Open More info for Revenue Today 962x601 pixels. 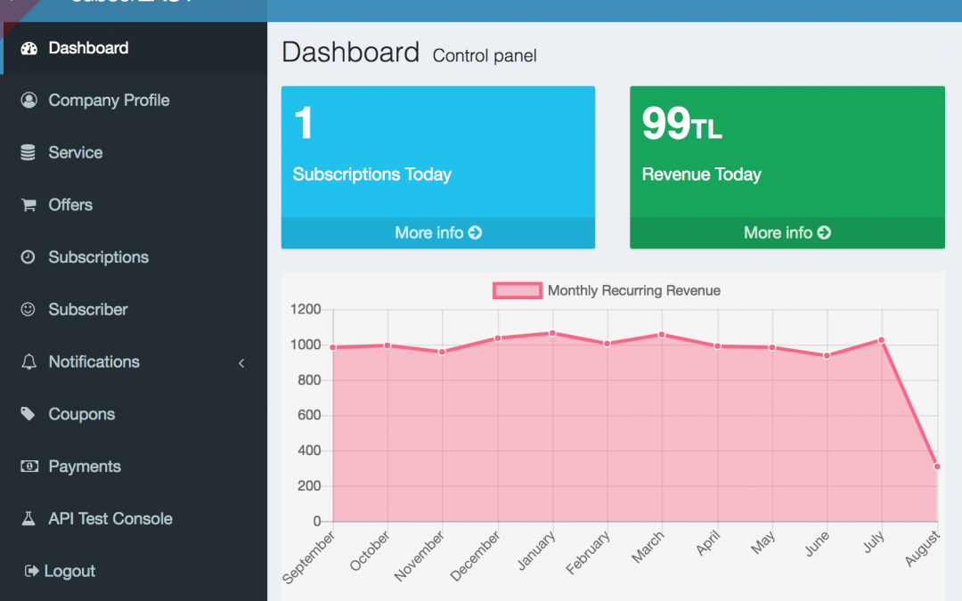click(787, 232)
